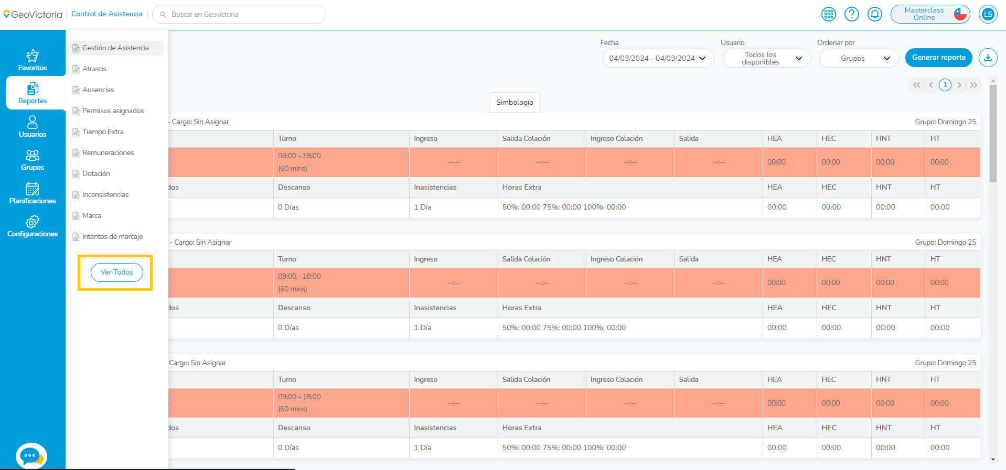The image size is (1006, 470).
Task: Click the vertical scrollbar thumb
Action: [x=992, y=134]
